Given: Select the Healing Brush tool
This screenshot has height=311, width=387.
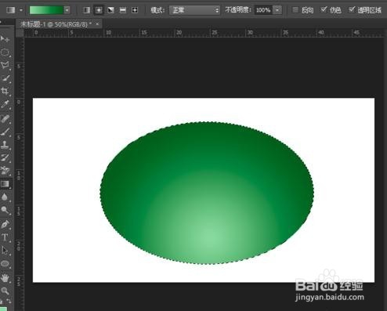Looking at the screenshot, I should [5, 119].
